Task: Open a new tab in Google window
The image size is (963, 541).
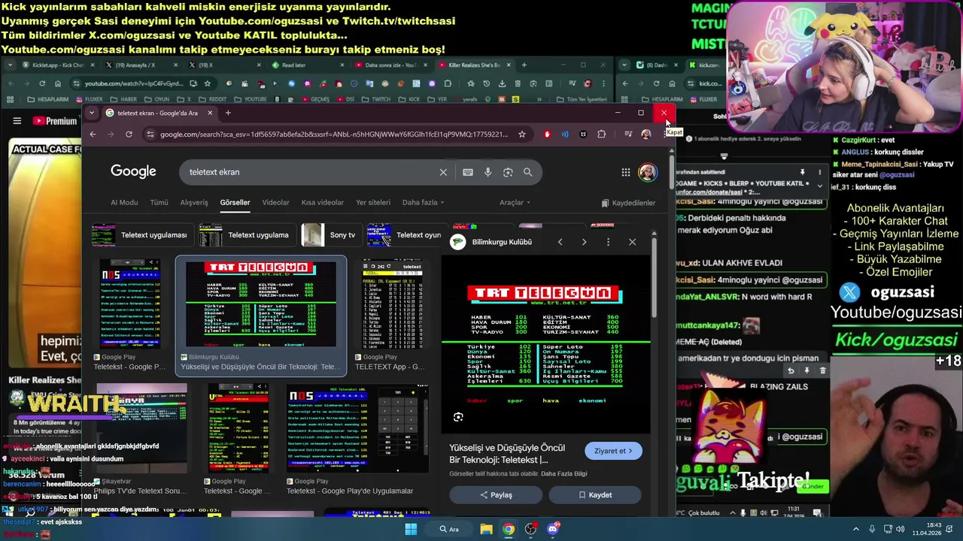Action: tap(228, 113)
